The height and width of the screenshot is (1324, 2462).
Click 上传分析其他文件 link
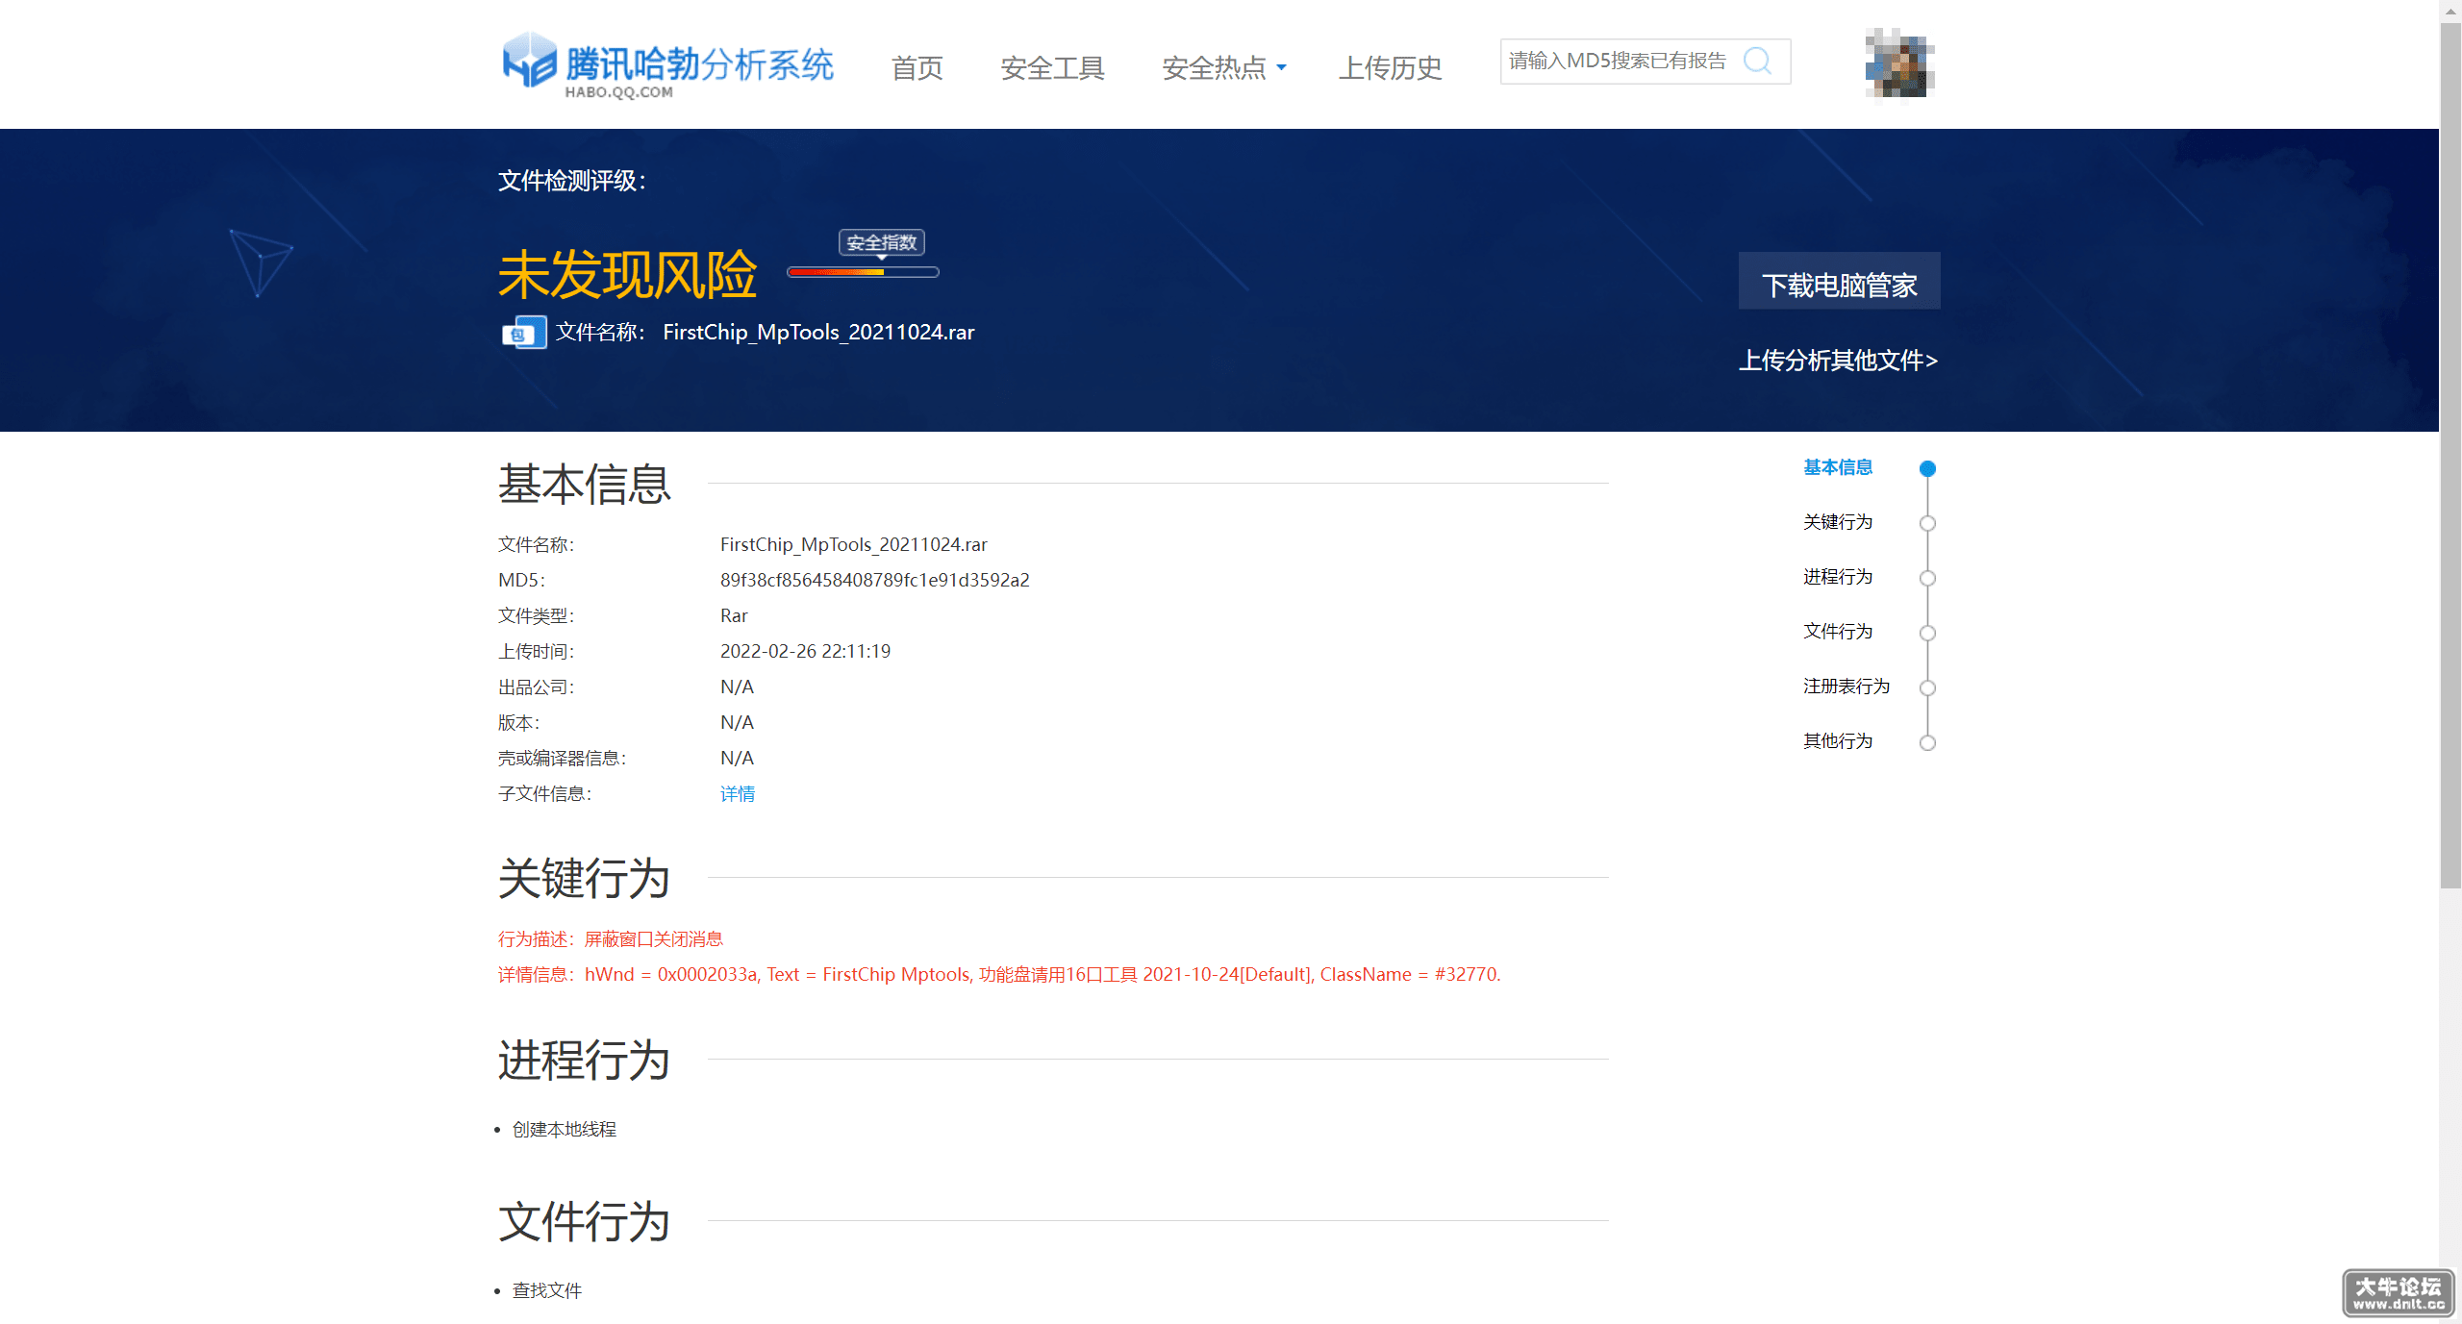coord(1838,361)
